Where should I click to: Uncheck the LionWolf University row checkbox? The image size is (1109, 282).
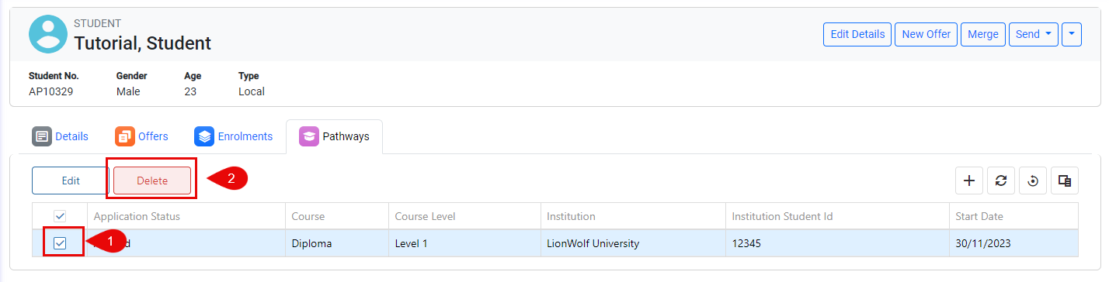point(60,243)
